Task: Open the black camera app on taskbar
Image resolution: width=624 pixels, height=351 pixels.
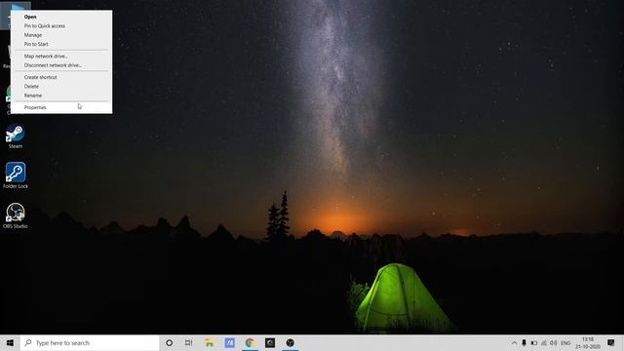Action: pyautogui.click(x=270, y=342)
